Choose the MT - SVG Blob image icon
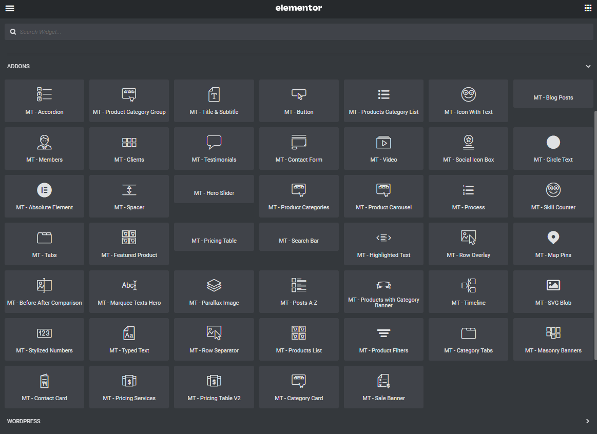 point(553,285)
